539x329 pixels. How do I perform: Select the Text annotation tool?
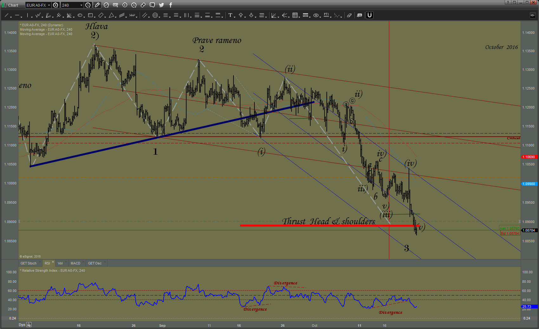pyautogui.click(x=230, y=15)
